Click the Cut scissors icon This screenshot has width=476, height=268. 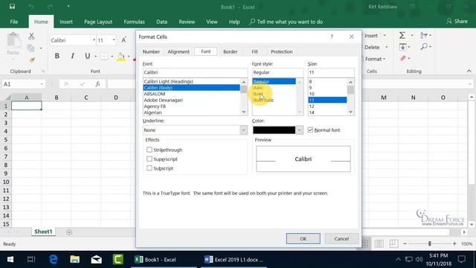pyautogui.click(x=31, y=36)
